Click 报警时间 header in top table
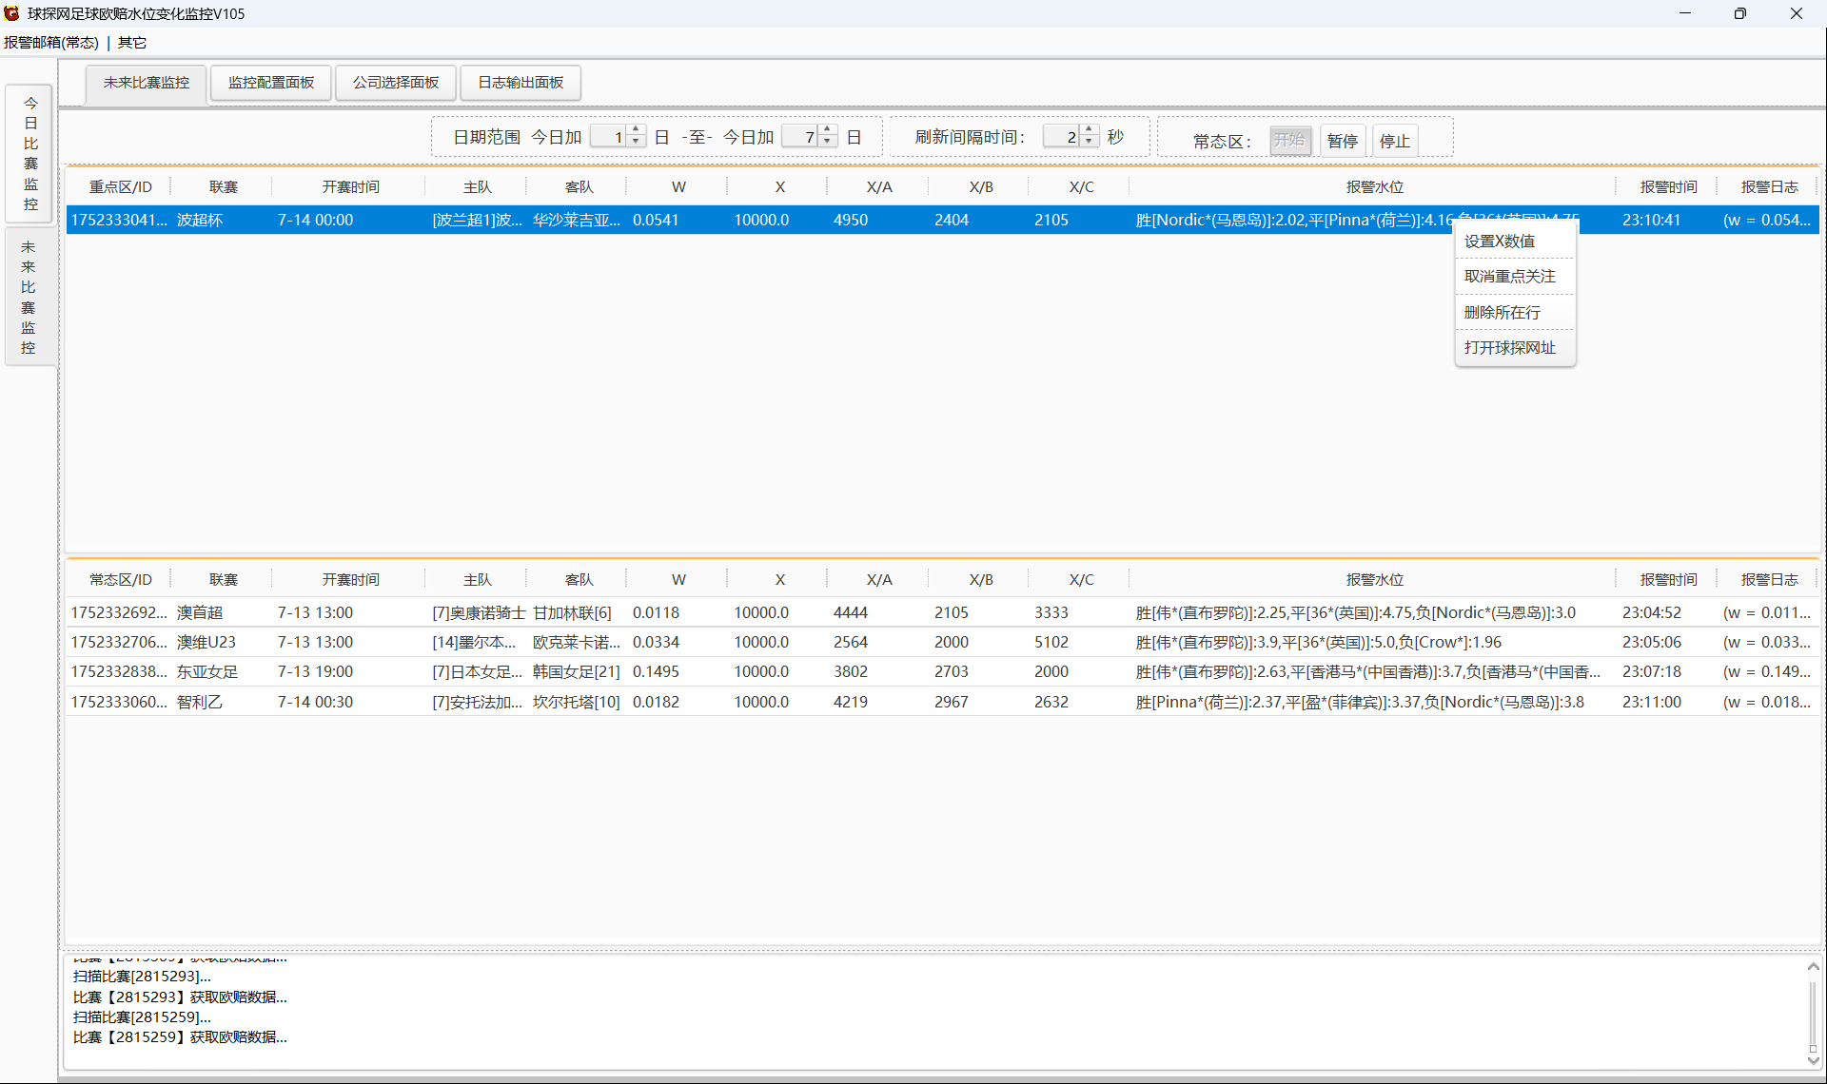The image size is (1827, 1084). point(1668,187)
